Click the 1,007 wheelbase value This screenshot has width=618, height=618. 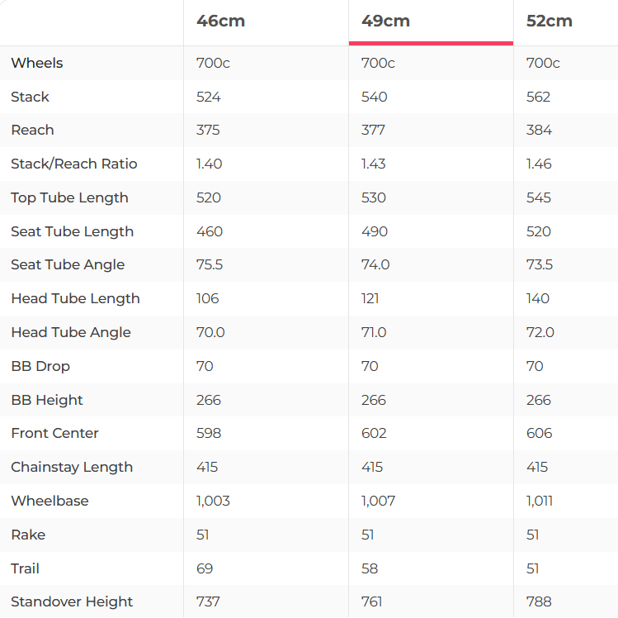click(379, 501)
